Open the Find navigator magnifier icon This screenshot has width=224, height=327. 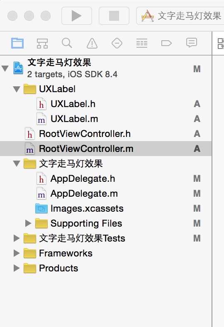coord(67,43)
